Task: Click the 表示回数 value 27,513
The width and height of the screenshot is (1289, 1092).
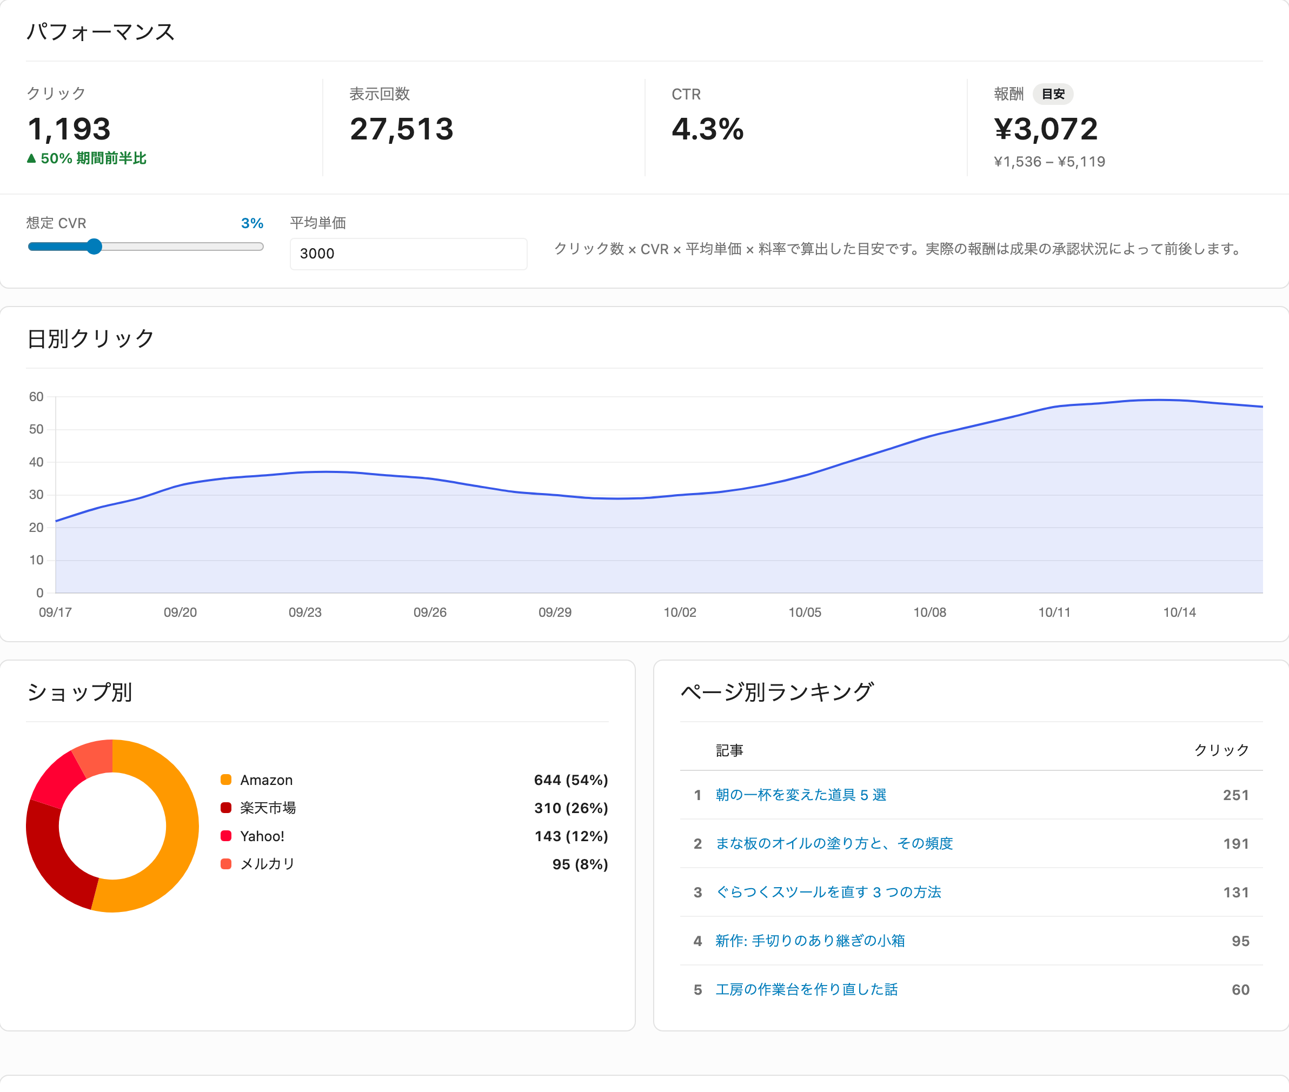Action: click(401, 129)
